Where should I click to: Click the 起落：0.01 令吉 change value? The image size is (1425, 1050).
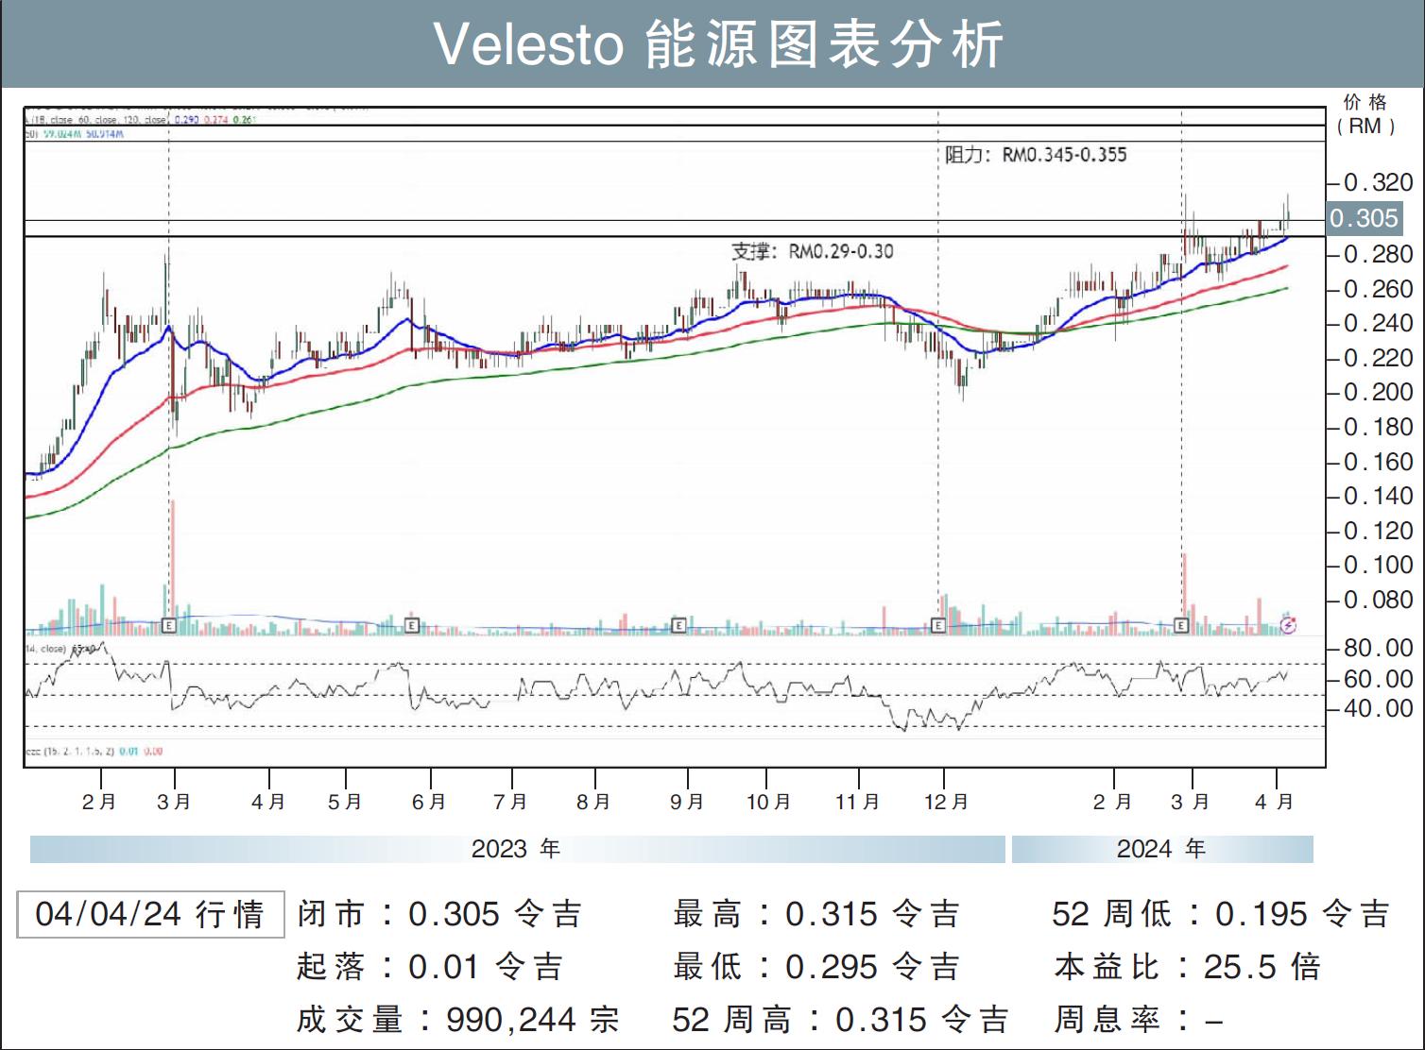(430, 967)
